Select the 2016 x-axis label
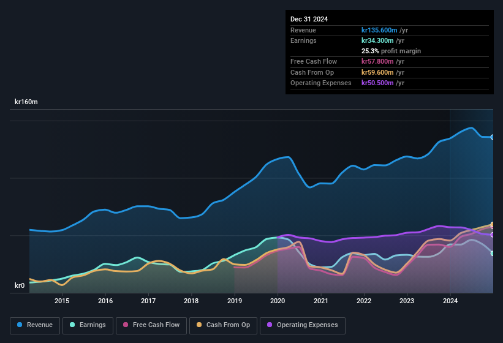 point(105,301)
